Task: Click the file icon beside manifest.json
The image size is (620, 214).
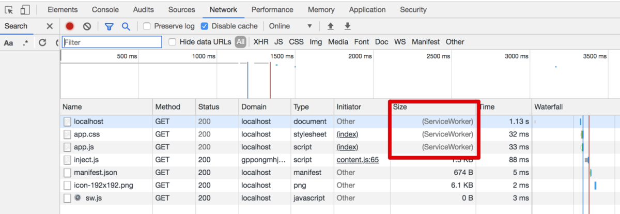Action: (67, 172)
